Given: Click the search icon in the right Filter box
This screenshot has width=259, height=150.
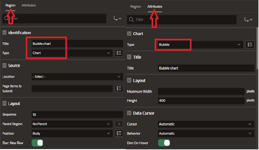Looking at the screenshot, I should tap(132, 20).
